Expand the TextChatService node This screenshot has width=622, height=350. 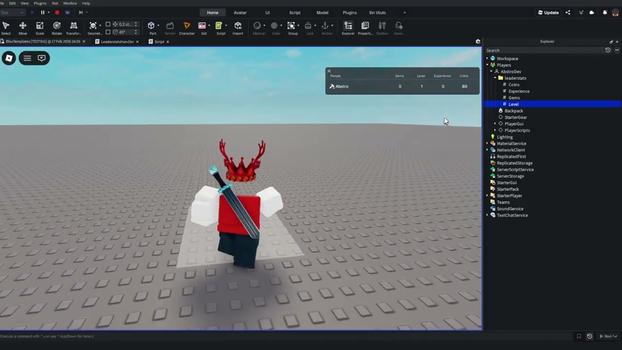click(487, 215)
